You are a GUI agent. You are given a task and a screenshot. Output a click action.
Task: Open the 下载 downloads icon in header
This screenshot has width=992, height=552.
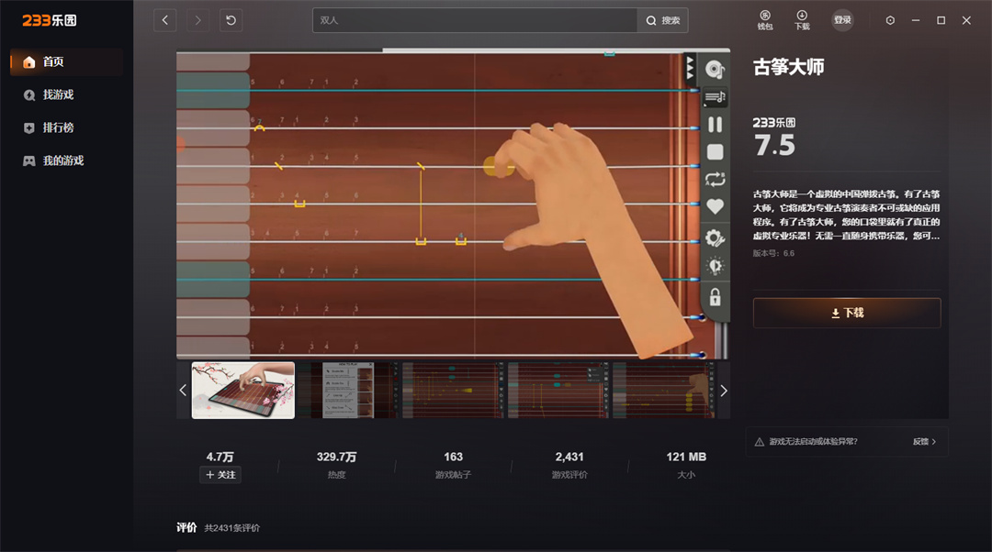(x=802, y=20)
